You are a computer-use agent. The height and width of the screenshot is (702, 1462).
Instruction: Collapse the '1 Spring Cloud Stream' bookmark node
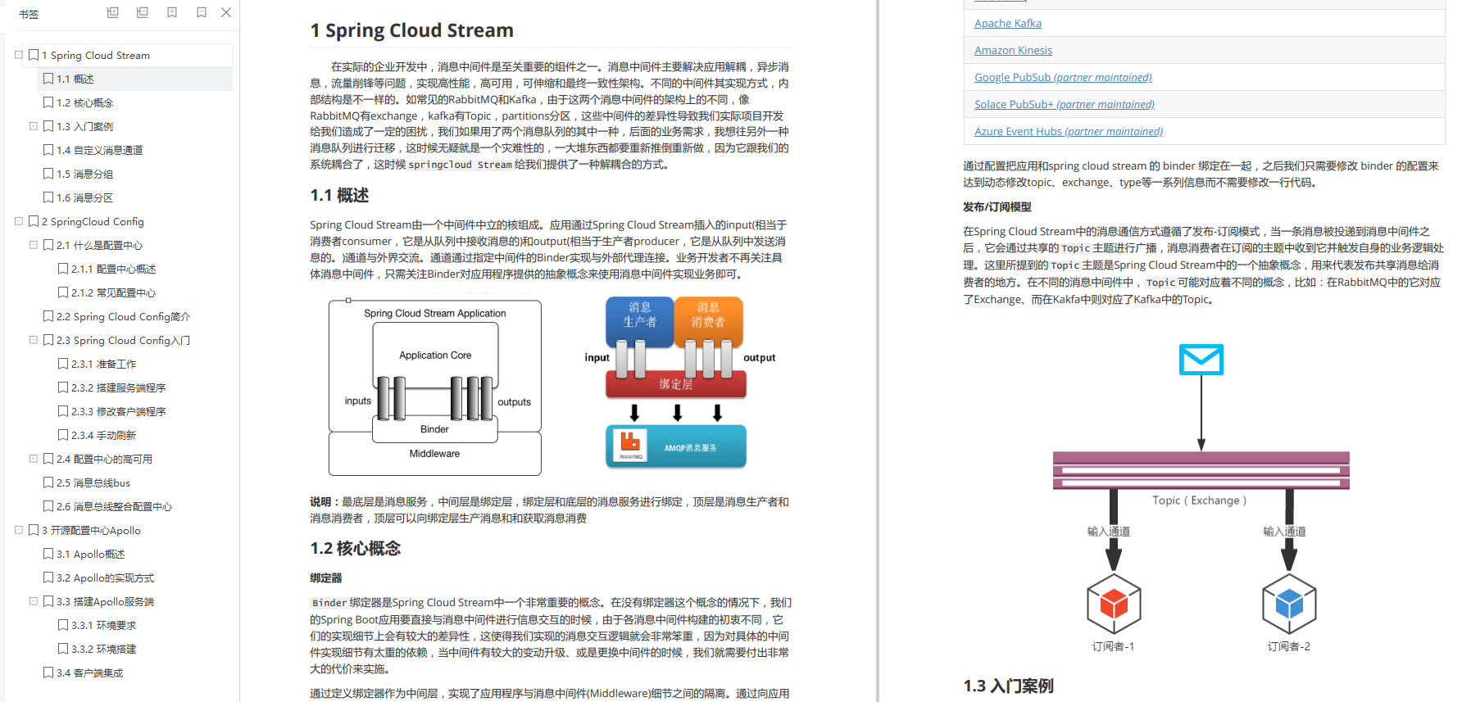click(19, 55)
